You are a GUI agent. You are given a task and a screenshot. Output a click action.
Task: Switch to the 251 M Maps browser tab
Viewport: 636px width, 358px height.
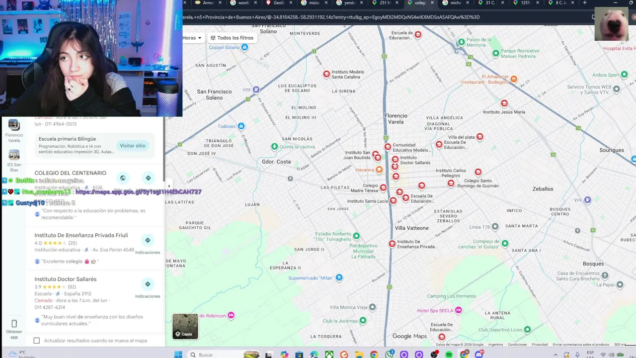pyautogui.click(x=385, y=3)
